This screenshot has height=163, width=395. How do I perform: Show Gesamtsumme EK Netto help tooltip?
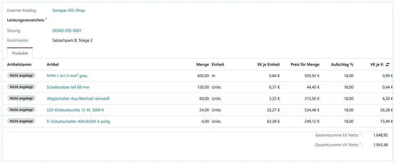[x=360, y=134]
